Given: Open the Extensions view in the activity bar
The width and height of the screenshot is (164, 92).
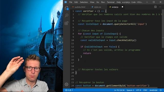Looking at the screenshot, I should (67, 23).
